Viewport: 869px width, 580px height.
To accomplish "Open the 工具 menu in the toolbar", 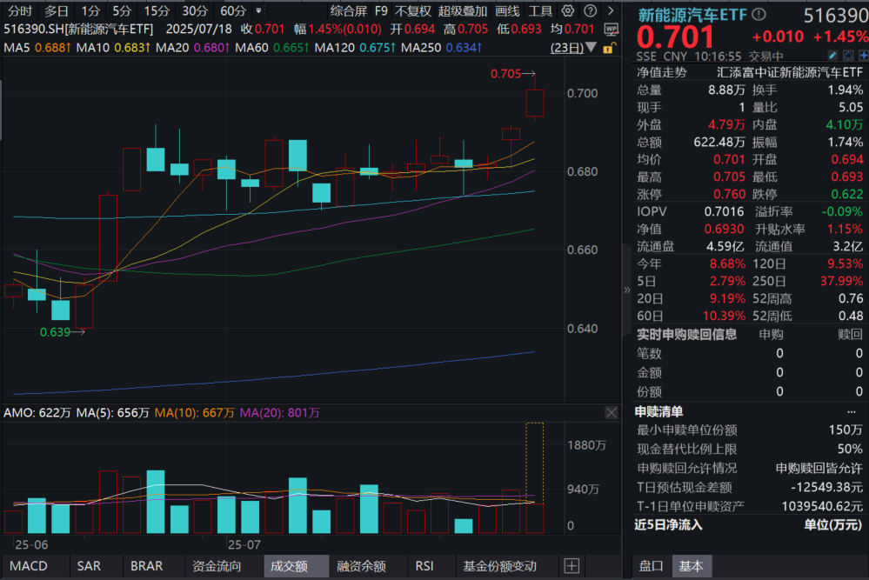I will tap(539, 10).
